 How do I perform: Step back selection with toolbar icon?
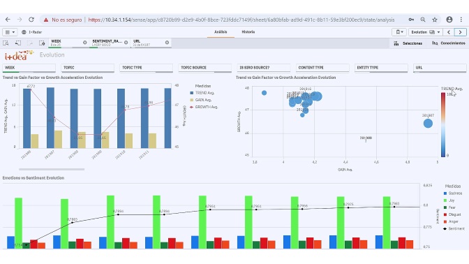(x=18, y=43)
